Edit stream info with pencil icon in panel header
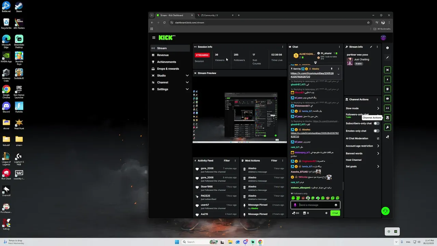 (x=371, y=47)
